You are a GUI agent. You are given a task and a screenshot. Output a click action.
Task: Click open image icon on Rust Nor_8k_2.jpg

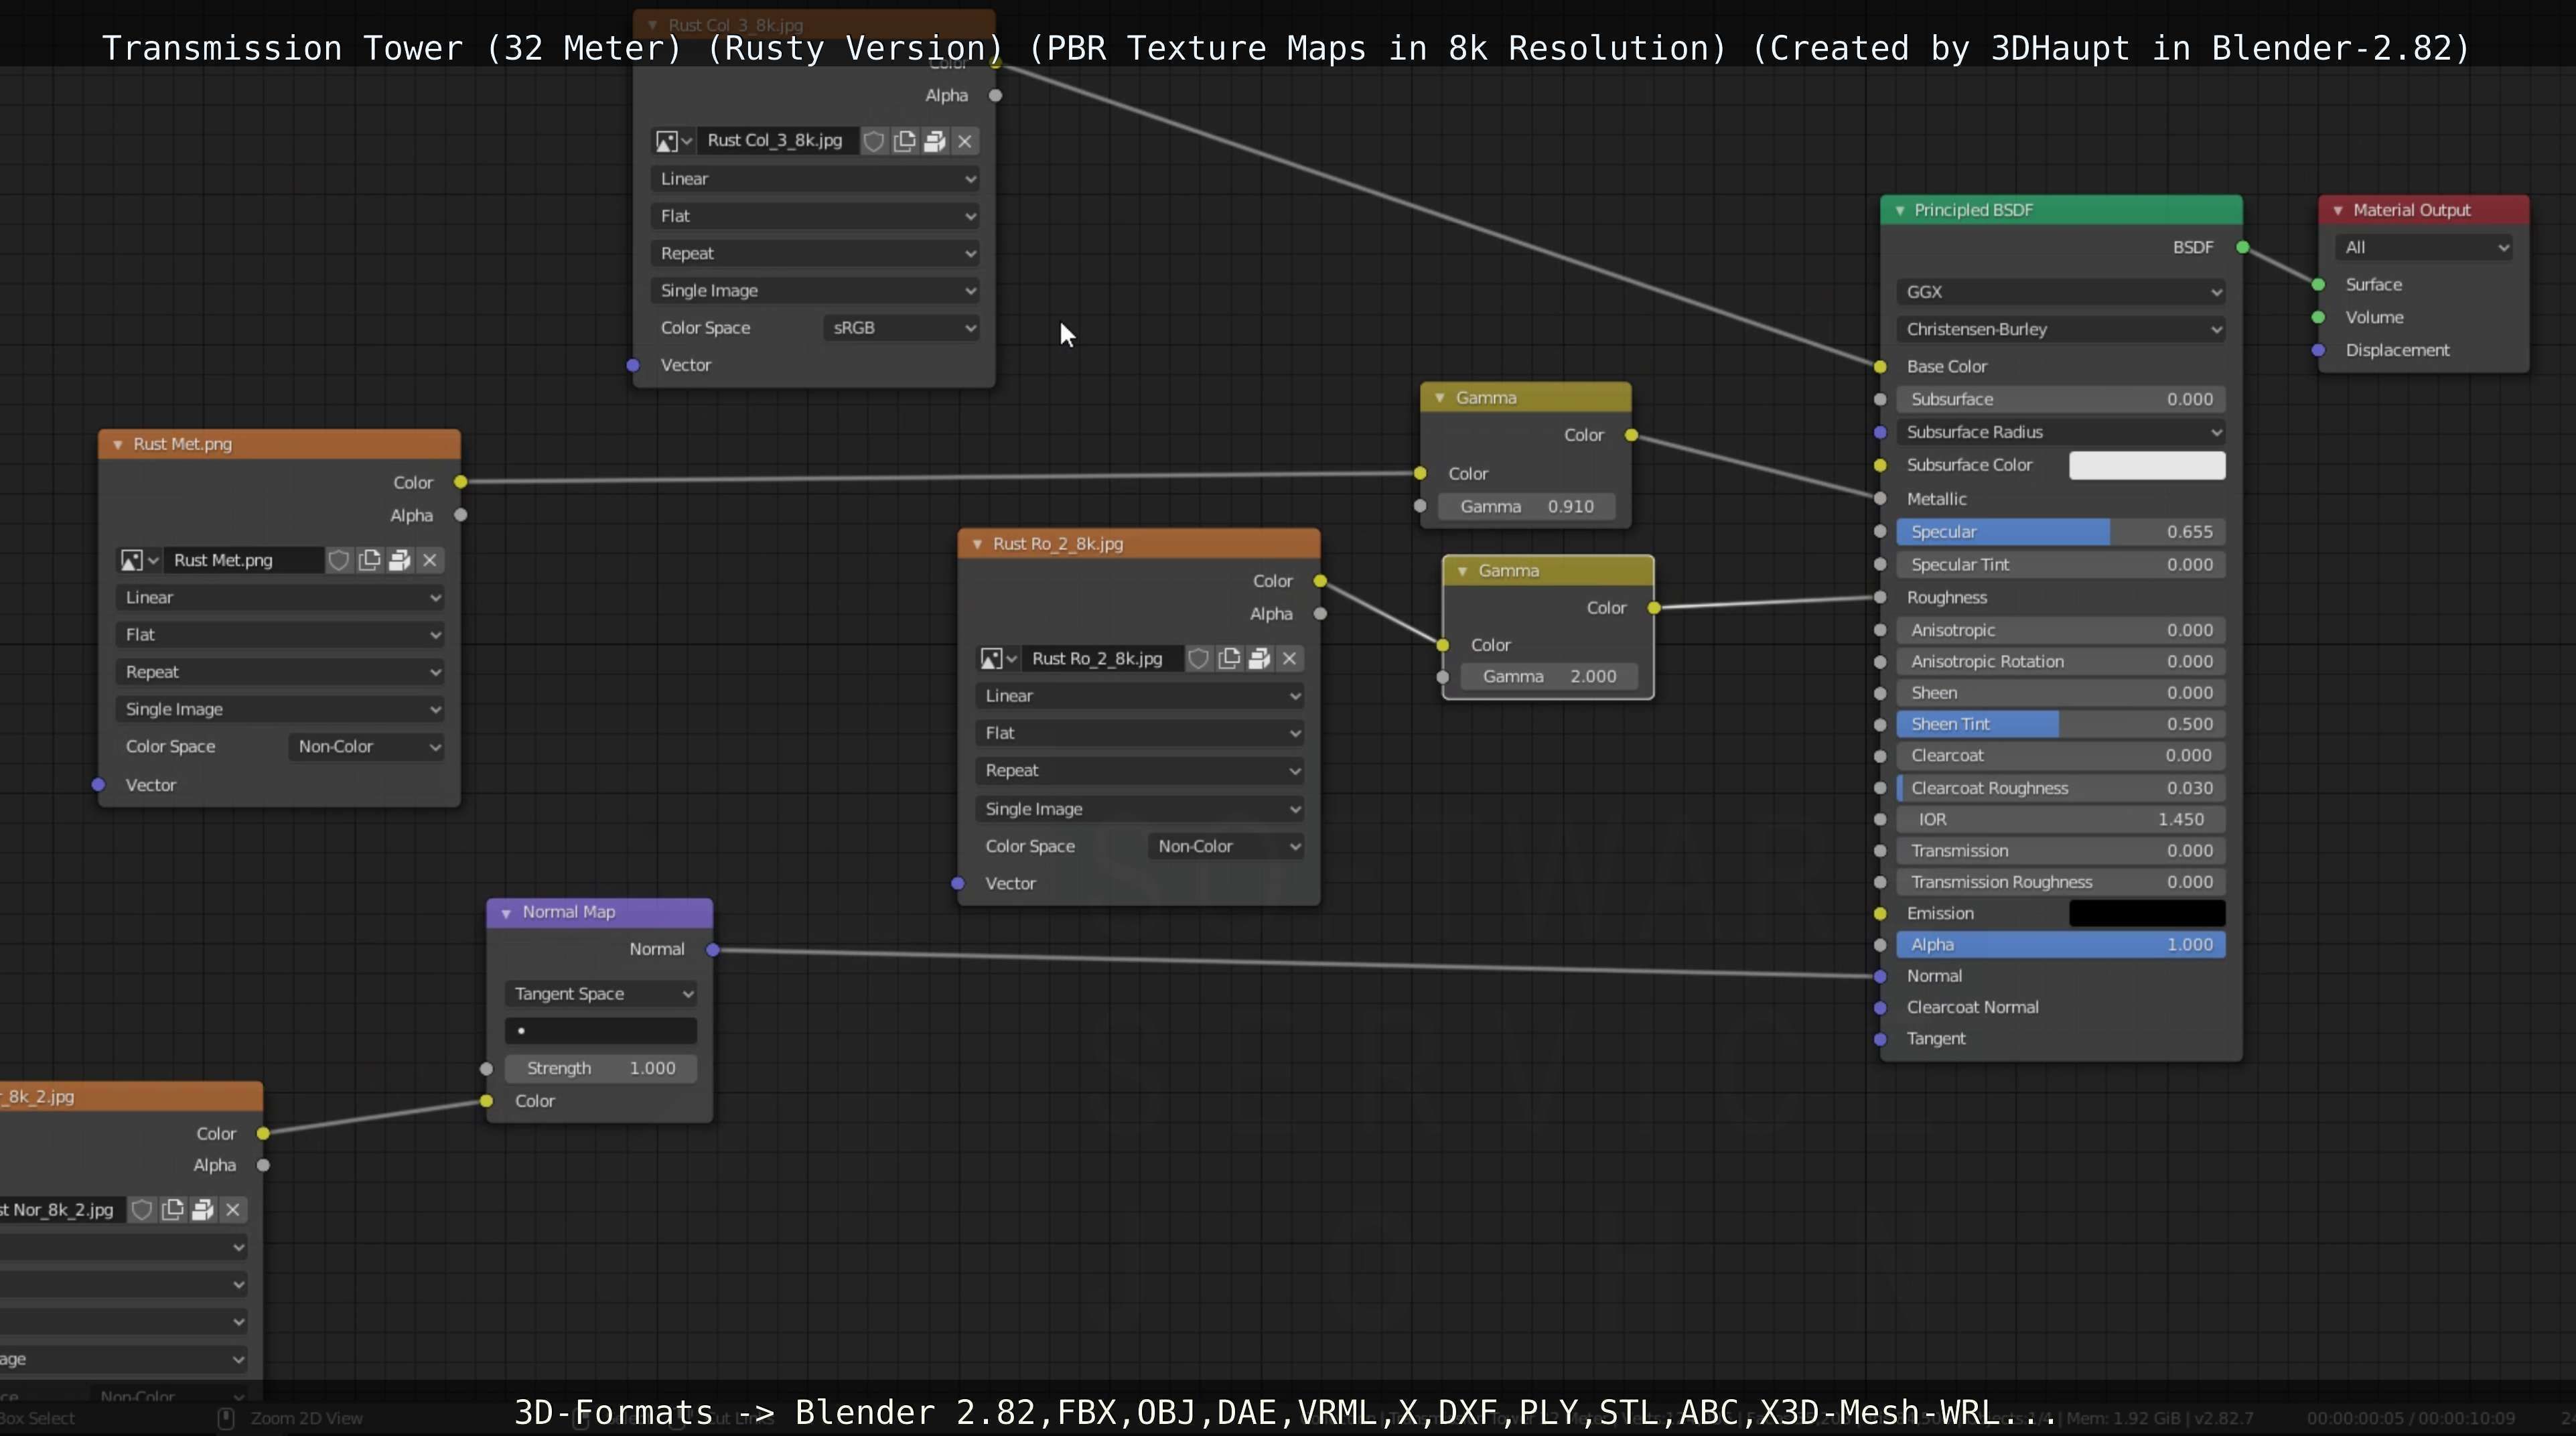click(203, 1210)
